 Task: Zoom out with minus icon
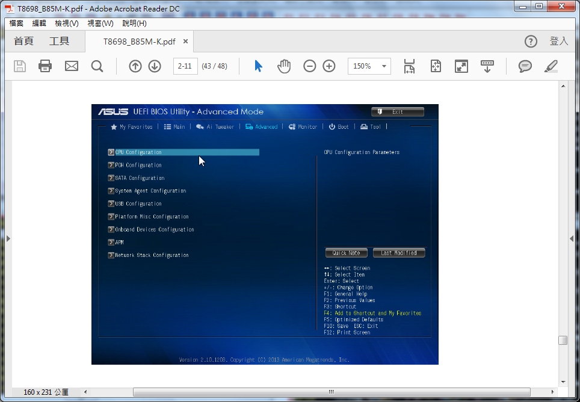310,66
